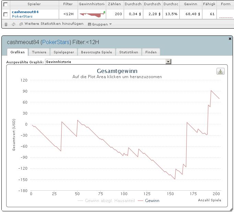
Task: Click the 2,28 $ average cell
Action: point(153,14)
